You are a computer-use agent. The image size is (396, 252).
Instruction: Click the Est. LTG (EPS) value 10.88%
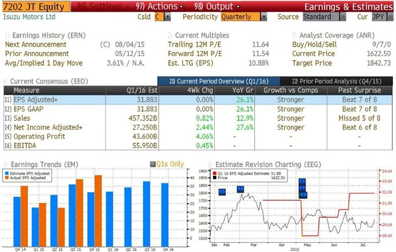259,63
